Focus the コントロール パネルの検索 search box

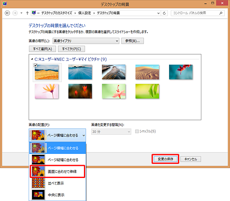pyautogui.click(x=198, y=13)
